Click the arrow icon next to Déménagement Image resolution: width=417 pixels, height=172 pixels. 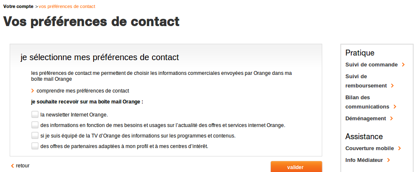[x=392, y=119]
